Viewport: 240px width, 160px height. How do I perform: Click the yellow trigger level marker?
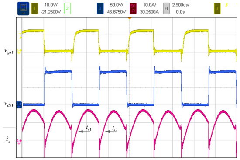pyautogui.click(x=21, y=36)
